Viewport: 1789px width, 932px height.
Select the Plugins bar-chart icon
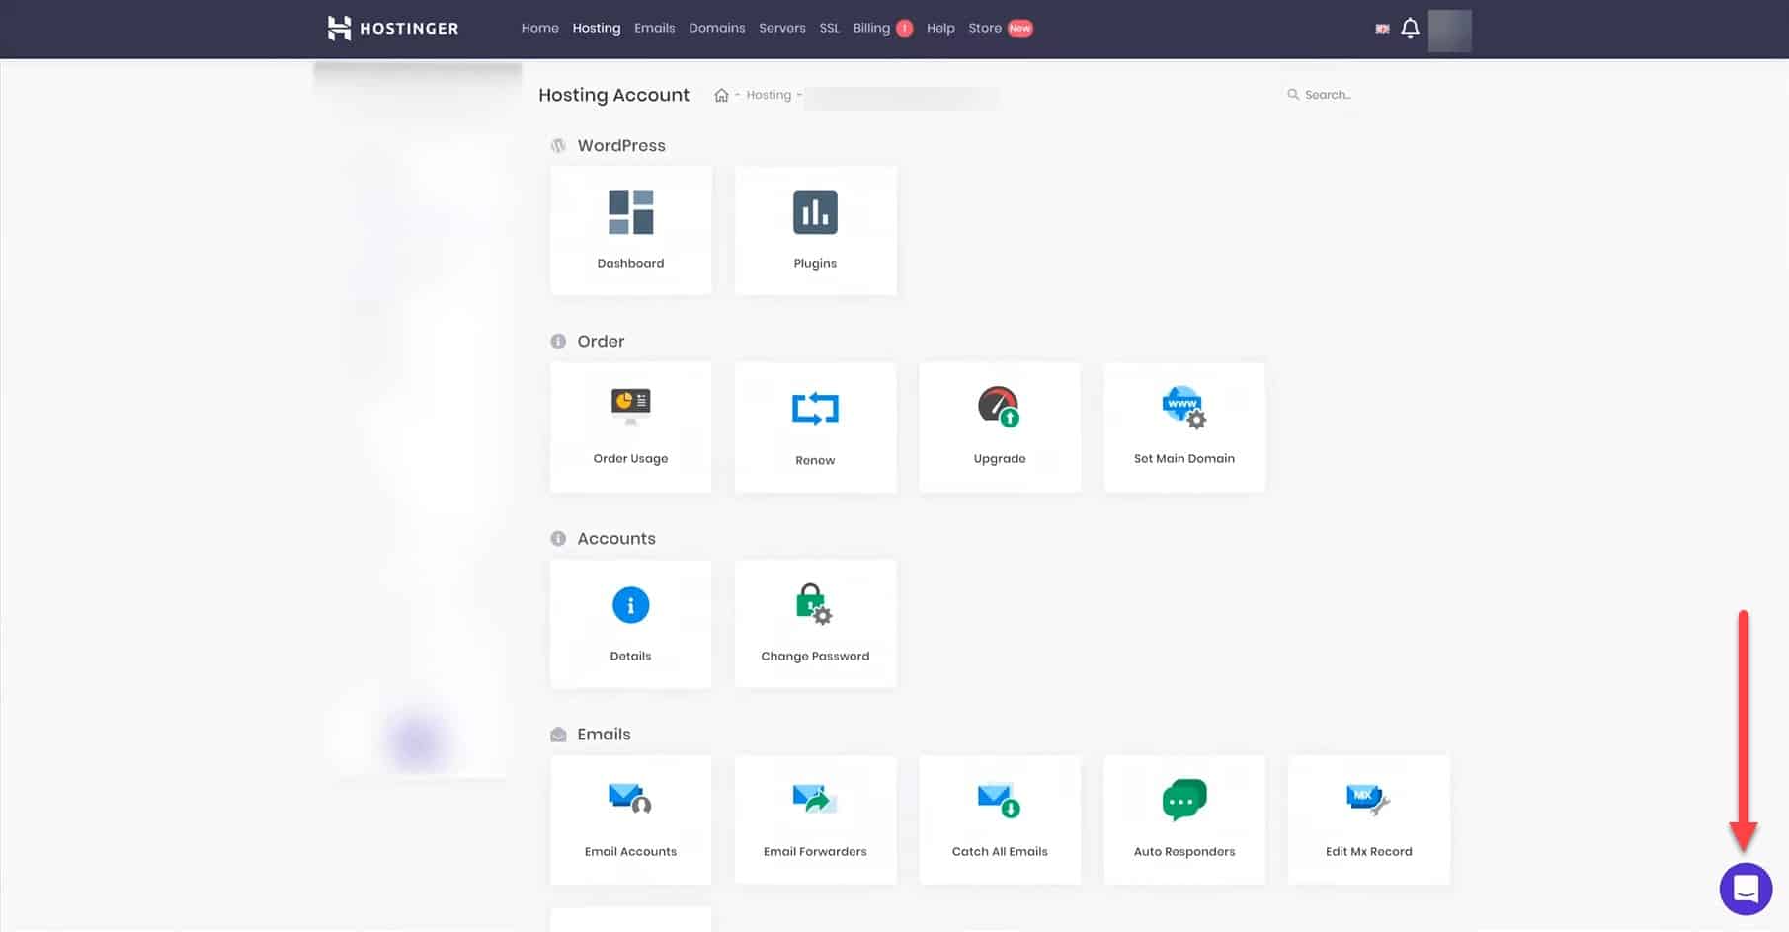pyautogui.click(x=815, y=211)
